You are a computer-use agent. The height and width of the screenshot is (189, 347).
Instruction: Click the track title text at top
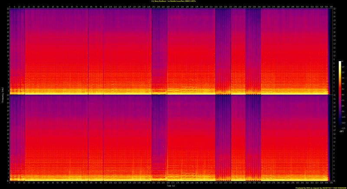click(x=173, y=1)
